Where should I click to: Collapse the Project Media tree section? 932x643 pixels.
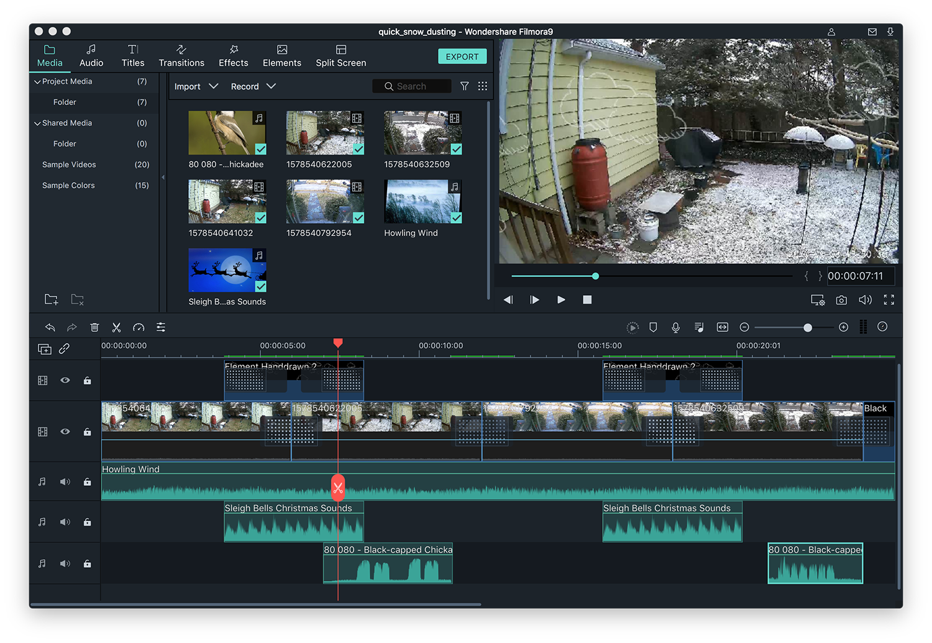coord(37,81)
